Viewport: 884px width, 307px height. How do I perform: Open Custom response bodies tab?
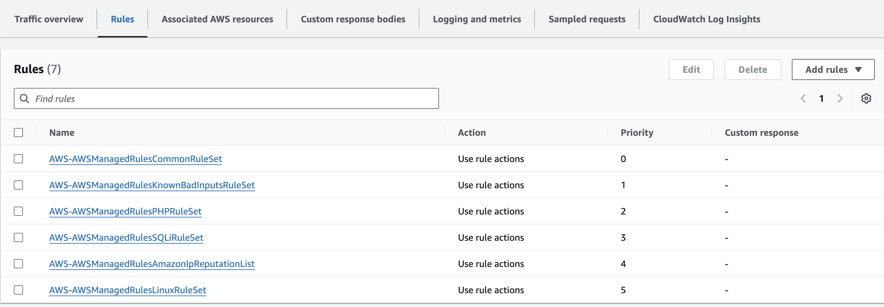tap(353, 19)
